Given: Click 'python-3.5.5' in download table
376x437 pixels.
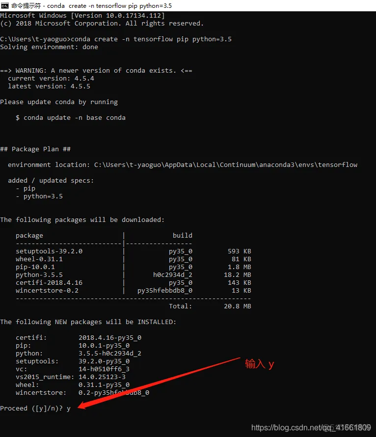Looking at the screenshot, I should tap(39, 275).
